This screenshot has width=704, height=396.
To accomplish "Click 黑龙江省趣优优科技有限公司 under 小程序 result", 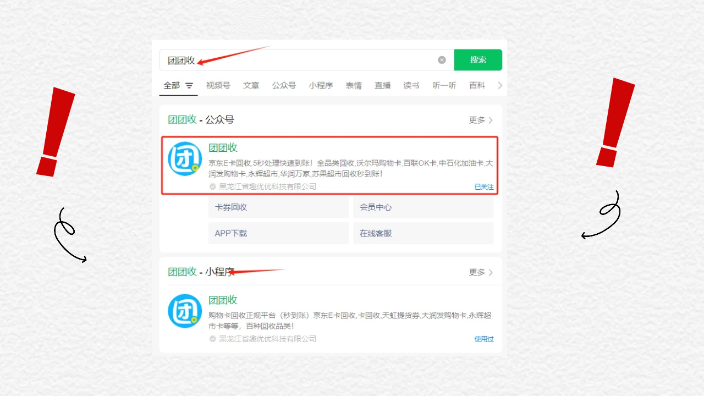I will 268,339.
